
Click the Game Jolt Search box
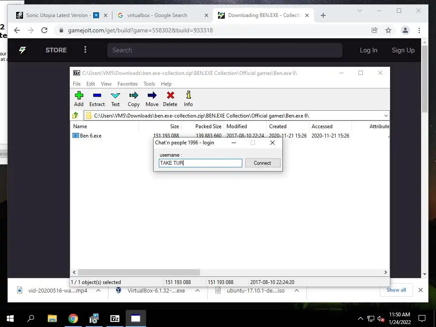pyautogui.click(x=225, y=50)
